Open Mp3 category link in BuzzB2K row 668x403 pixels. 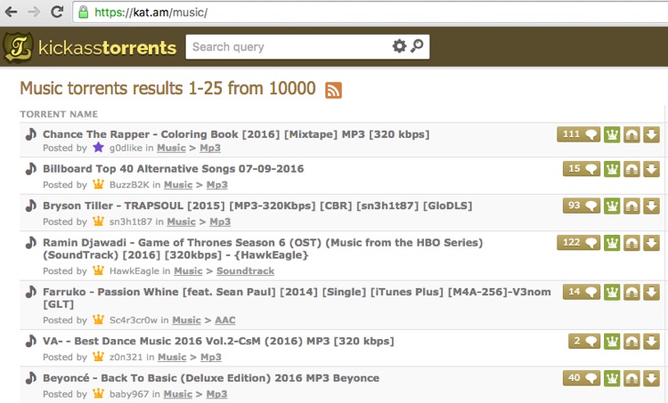click(x=216, y=185)
